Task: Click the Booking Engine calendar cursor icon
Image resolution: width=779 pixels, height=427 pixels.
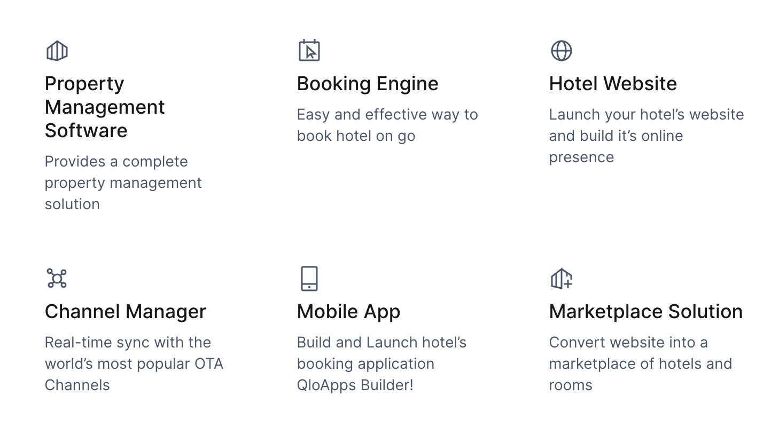Action: click(309, 51)
